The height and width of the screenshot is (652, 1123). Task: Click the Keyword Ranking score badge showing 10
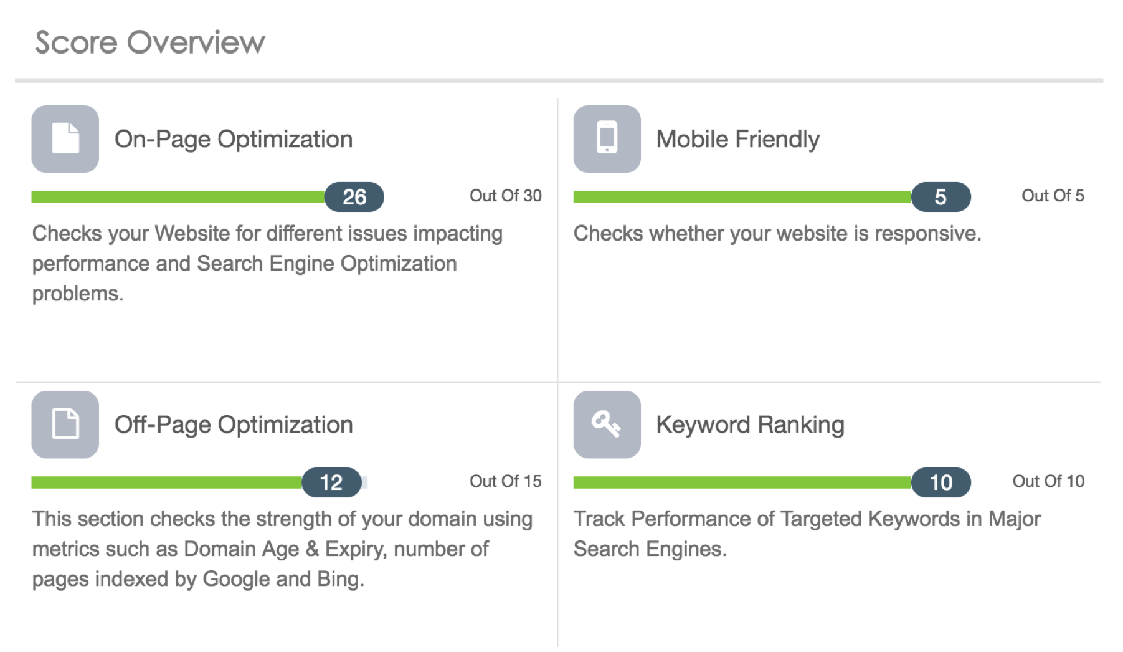[941, 482]
